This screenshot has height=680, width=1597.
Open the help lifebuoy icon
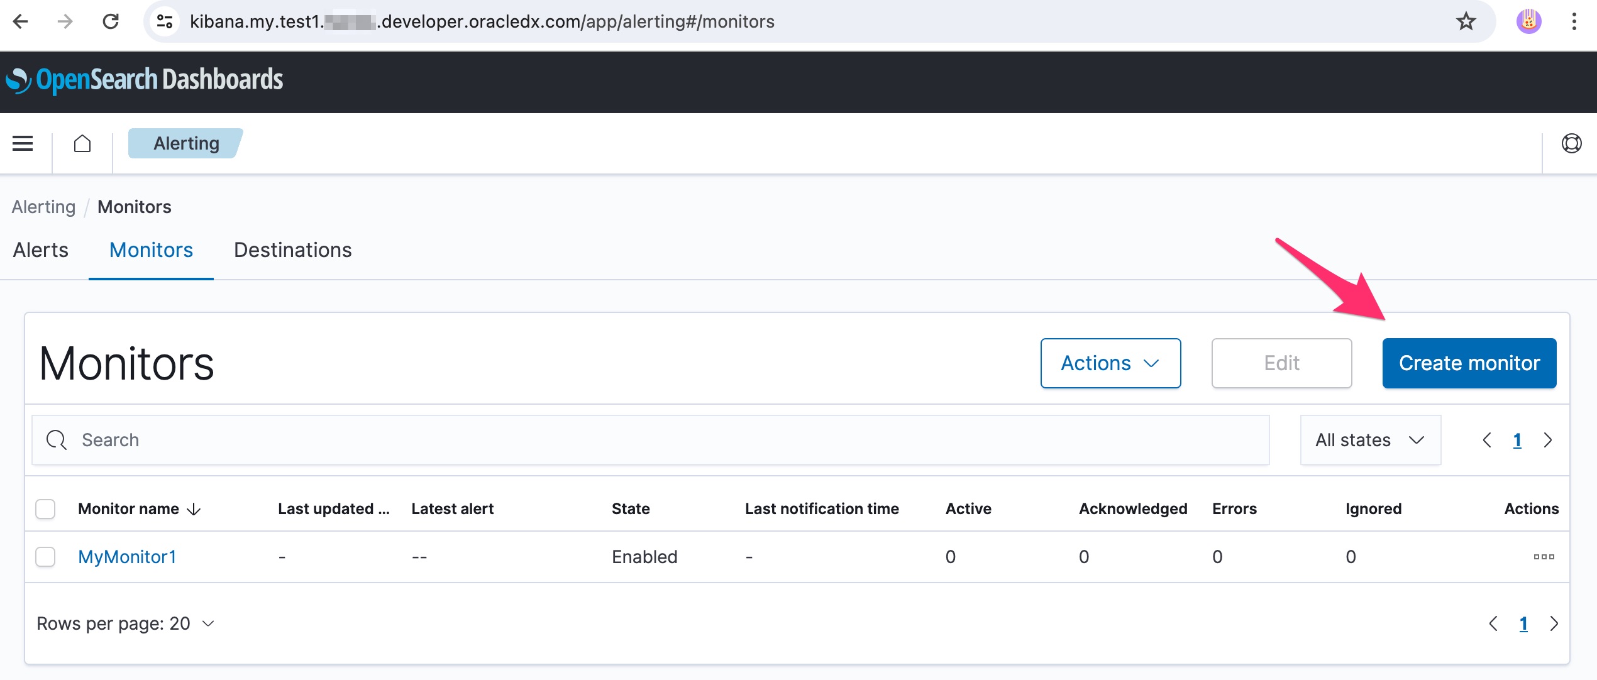tap(1571, 143)
